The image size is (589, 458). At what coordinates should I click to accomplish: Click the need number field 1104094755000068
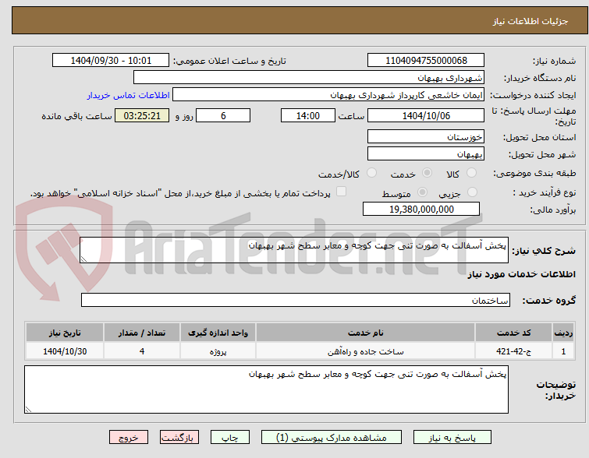426,61
